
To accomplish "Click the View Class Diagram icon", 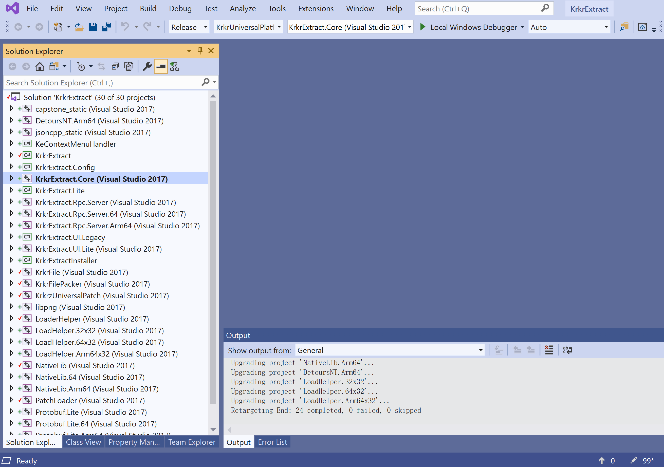I will point(175,66).
